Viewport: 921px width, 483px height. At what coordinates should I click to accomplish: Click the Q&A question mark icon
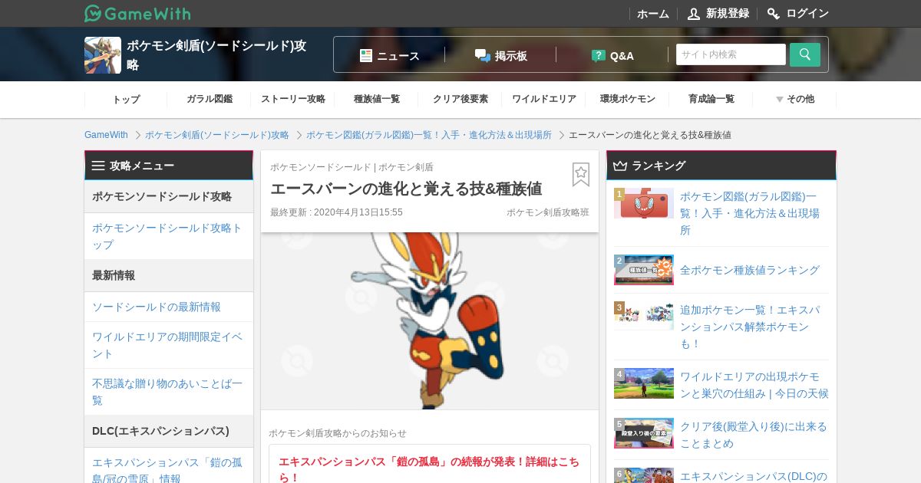coord(599,55)
